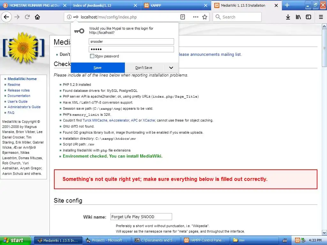Enable the Show password checkbox
This screenshot has width=327, height=245.
tap(92, 56)
